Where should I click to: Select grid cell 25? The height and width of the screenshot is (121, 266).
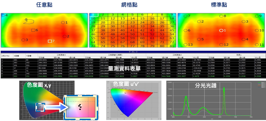coord(152,22)
